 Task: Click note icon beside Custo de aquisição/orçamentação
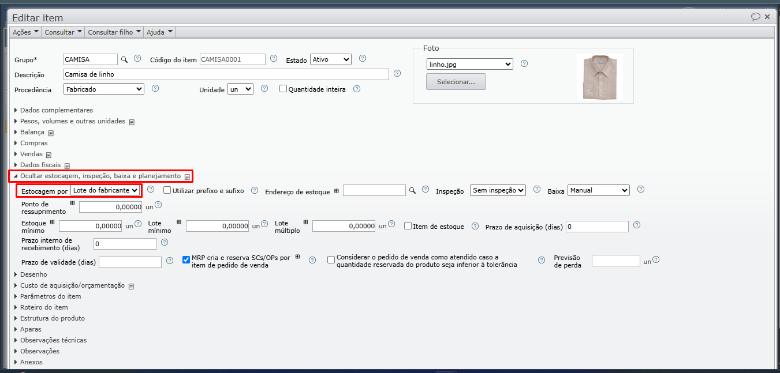click(x=131, y=287)
